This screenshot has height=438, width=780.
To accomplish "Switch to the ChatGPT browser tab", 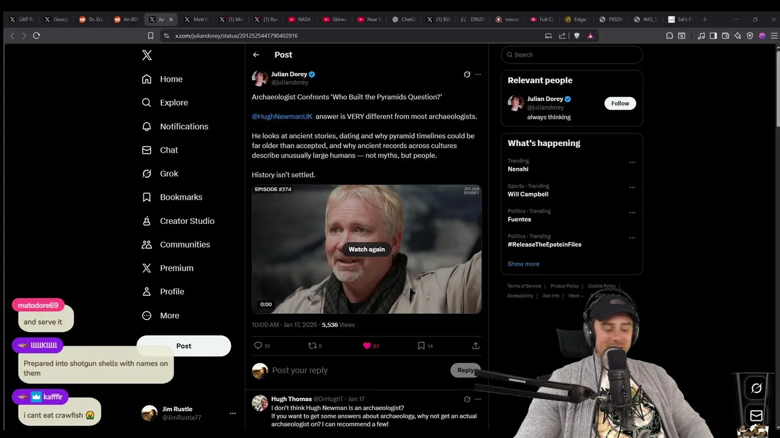I will click(403, 19).
